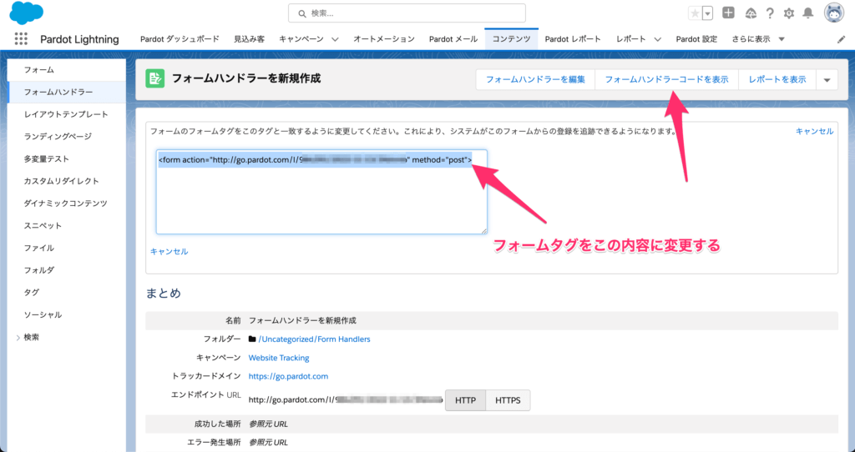Image resolution: width=855 pixels, height=452 pixels.
Task: Select フォームハンドラー in the sidebar
Action: 67,92
